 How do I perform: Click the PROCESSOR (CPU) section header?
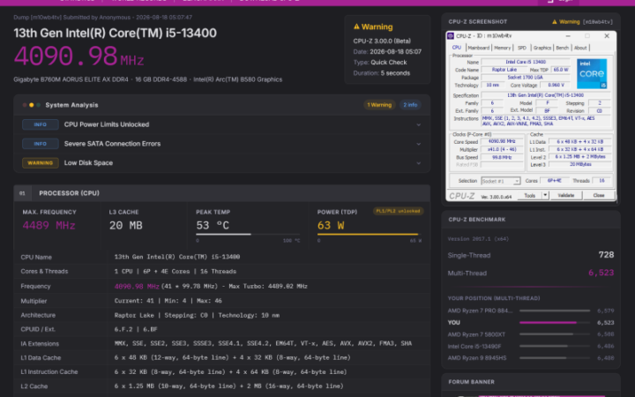[x=222, y=193]
